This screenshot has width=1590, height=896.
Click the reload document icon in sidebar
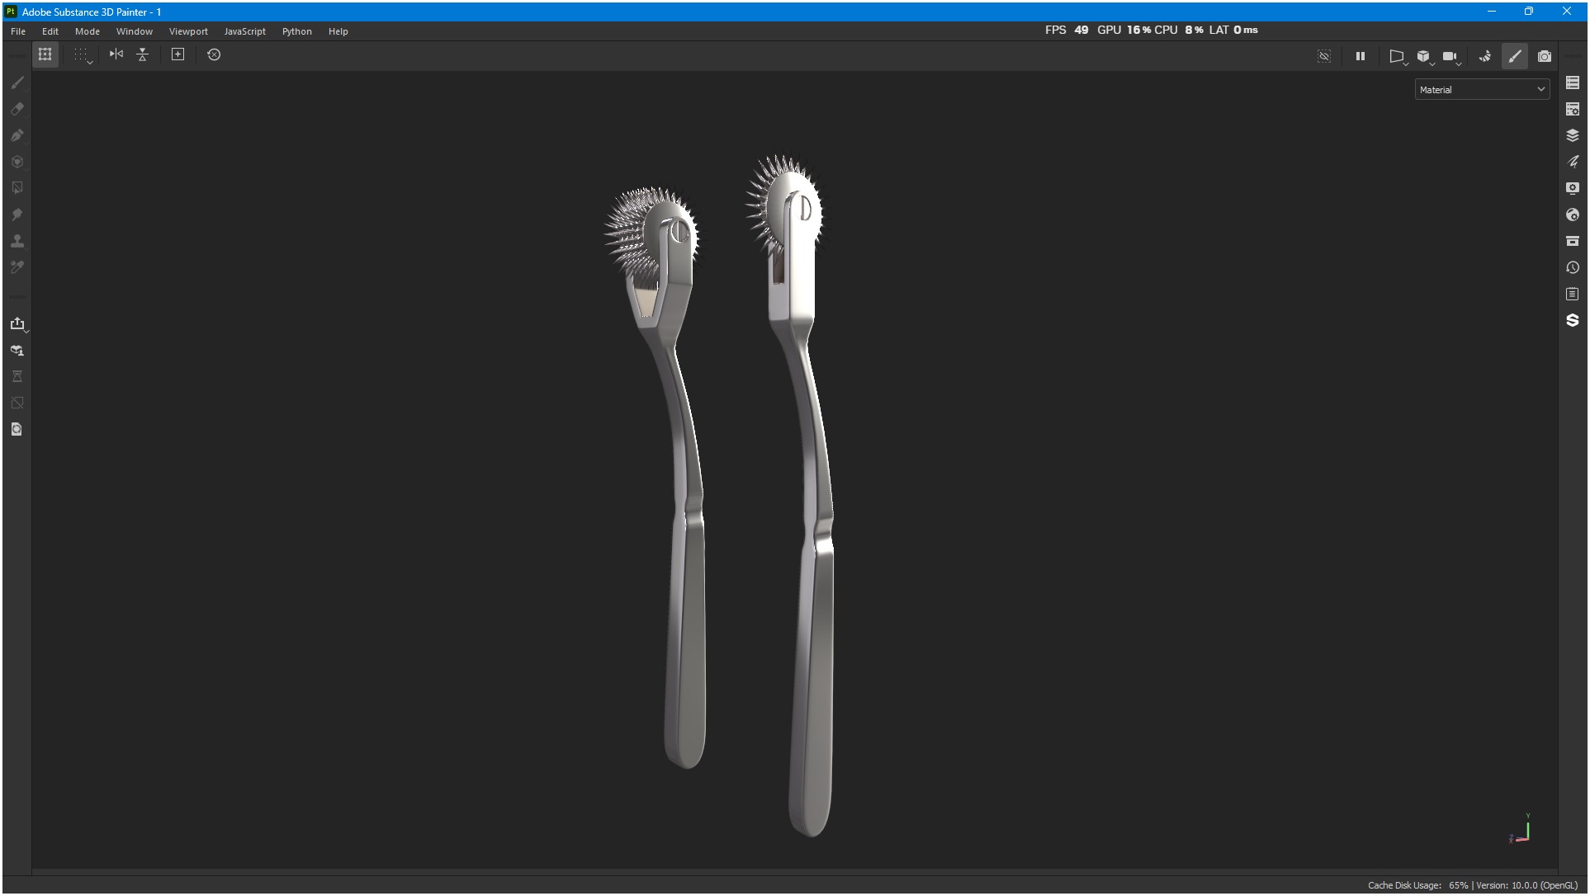point(17,430)
